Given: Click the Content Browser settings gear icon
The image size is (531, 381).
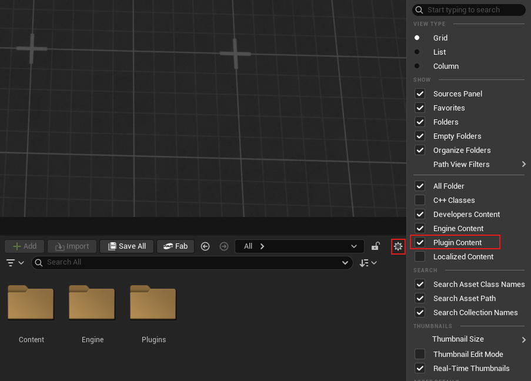Looking at the screenshot, I should coord(398,246).
